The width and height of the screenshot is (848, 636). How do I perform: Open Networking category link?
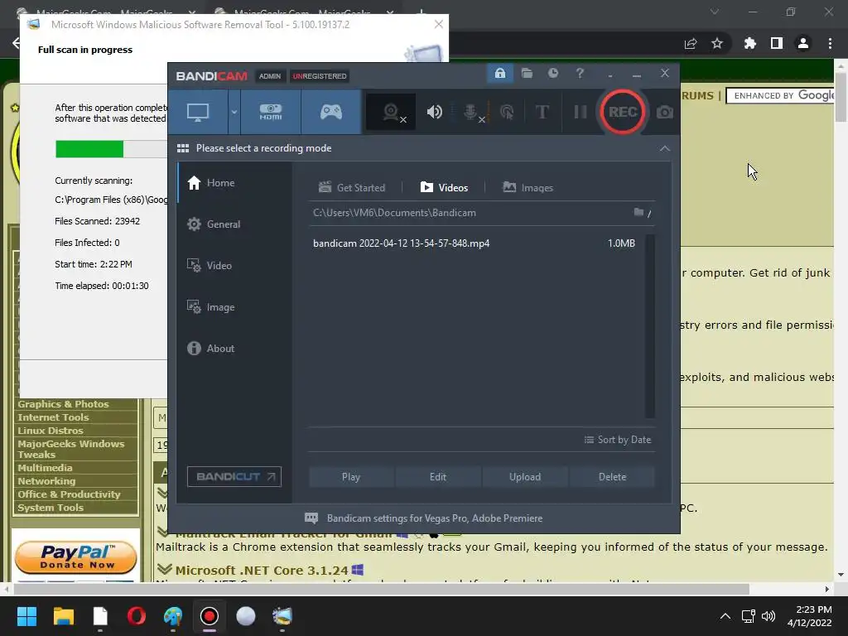(46, 481)
